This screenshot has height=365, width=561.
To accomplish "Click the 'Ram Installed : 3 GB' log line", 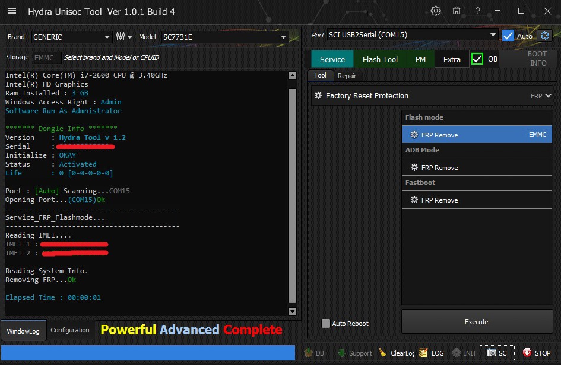I will [46, 93].
